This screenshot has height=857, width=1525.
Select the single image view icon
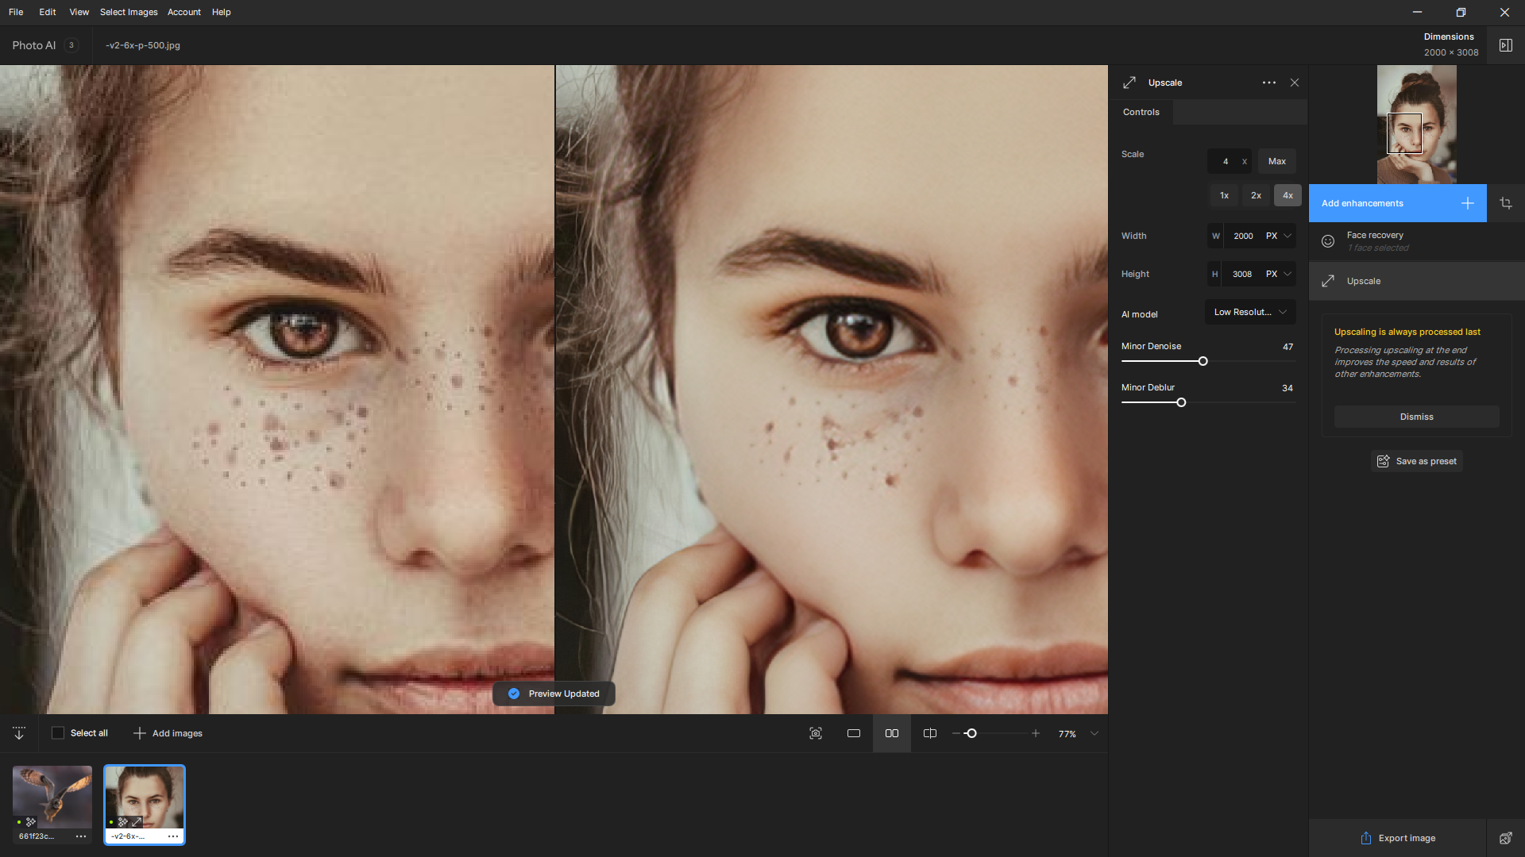pos(854,733)
